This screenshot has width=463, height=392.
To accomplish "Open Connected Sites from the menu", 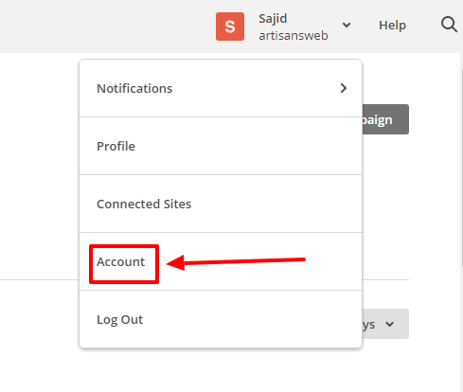I will (x=221, y=204).
